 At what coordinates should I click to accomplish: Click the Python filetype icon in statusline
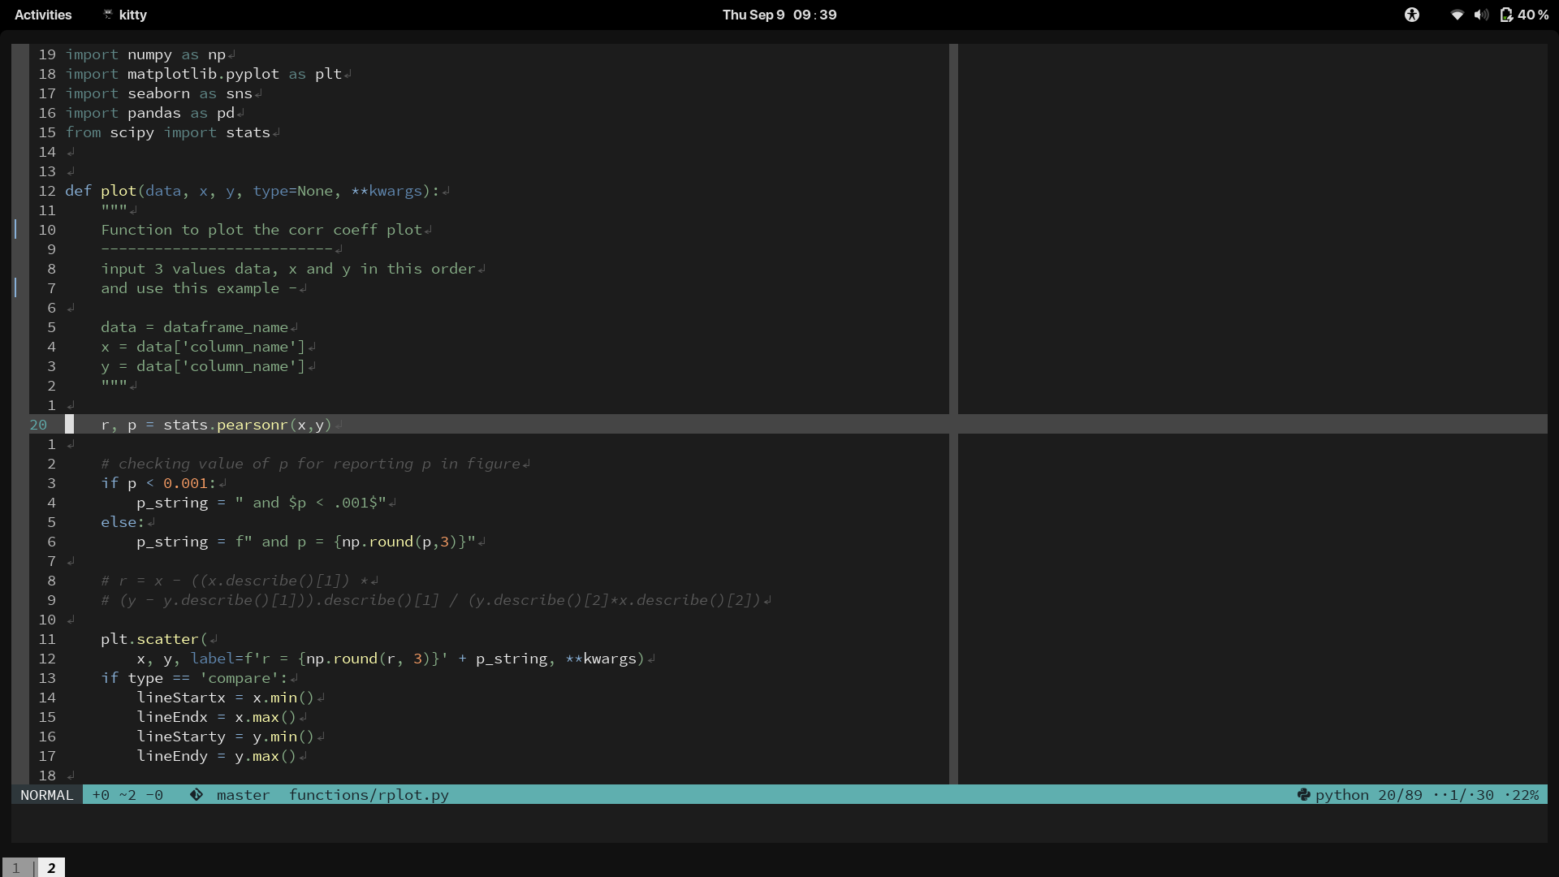pyautogui.click(x=1303, y=795)
